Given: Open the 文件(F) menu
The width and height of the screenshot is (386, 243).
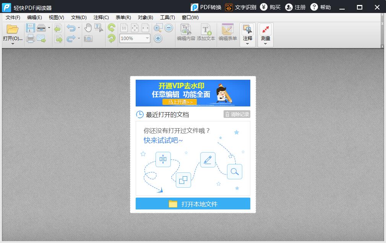Looking at the screenshot, I should (x=13, y=18).
